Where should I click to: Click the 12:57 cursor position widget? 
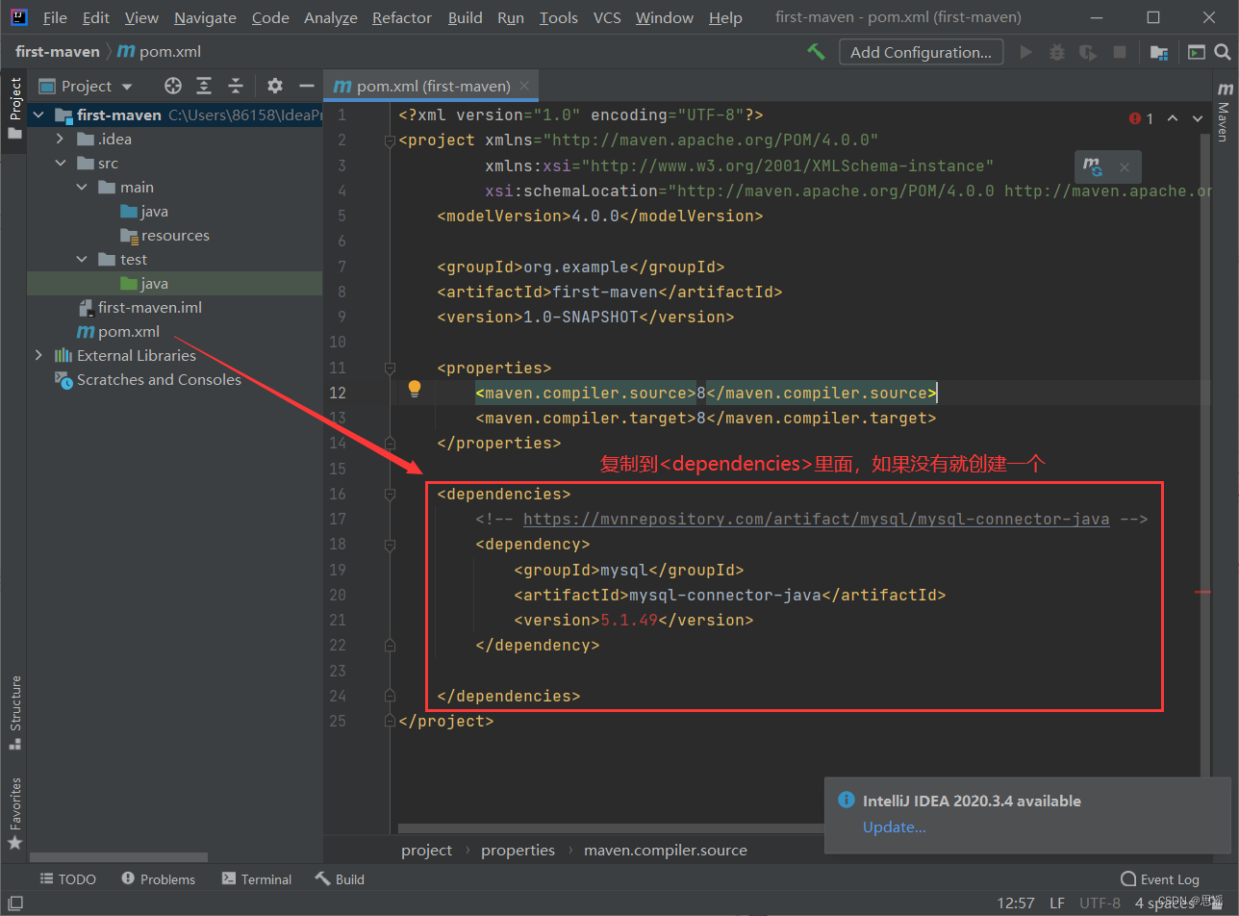(1016, 903)
